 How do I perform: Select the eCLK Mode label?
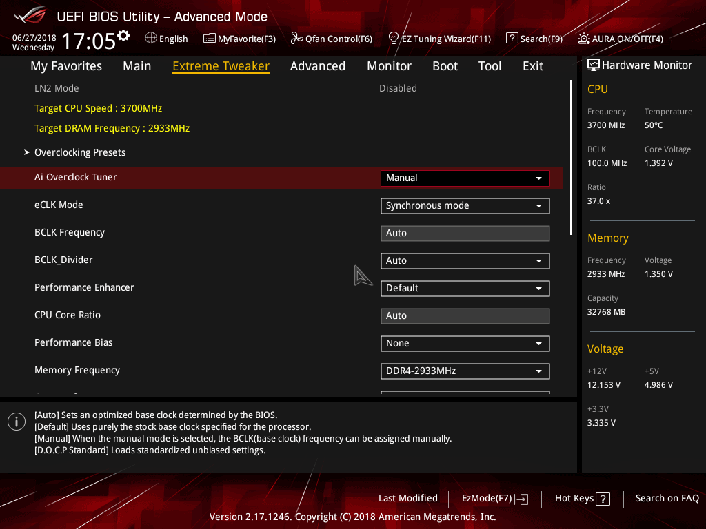click(59, 205)
